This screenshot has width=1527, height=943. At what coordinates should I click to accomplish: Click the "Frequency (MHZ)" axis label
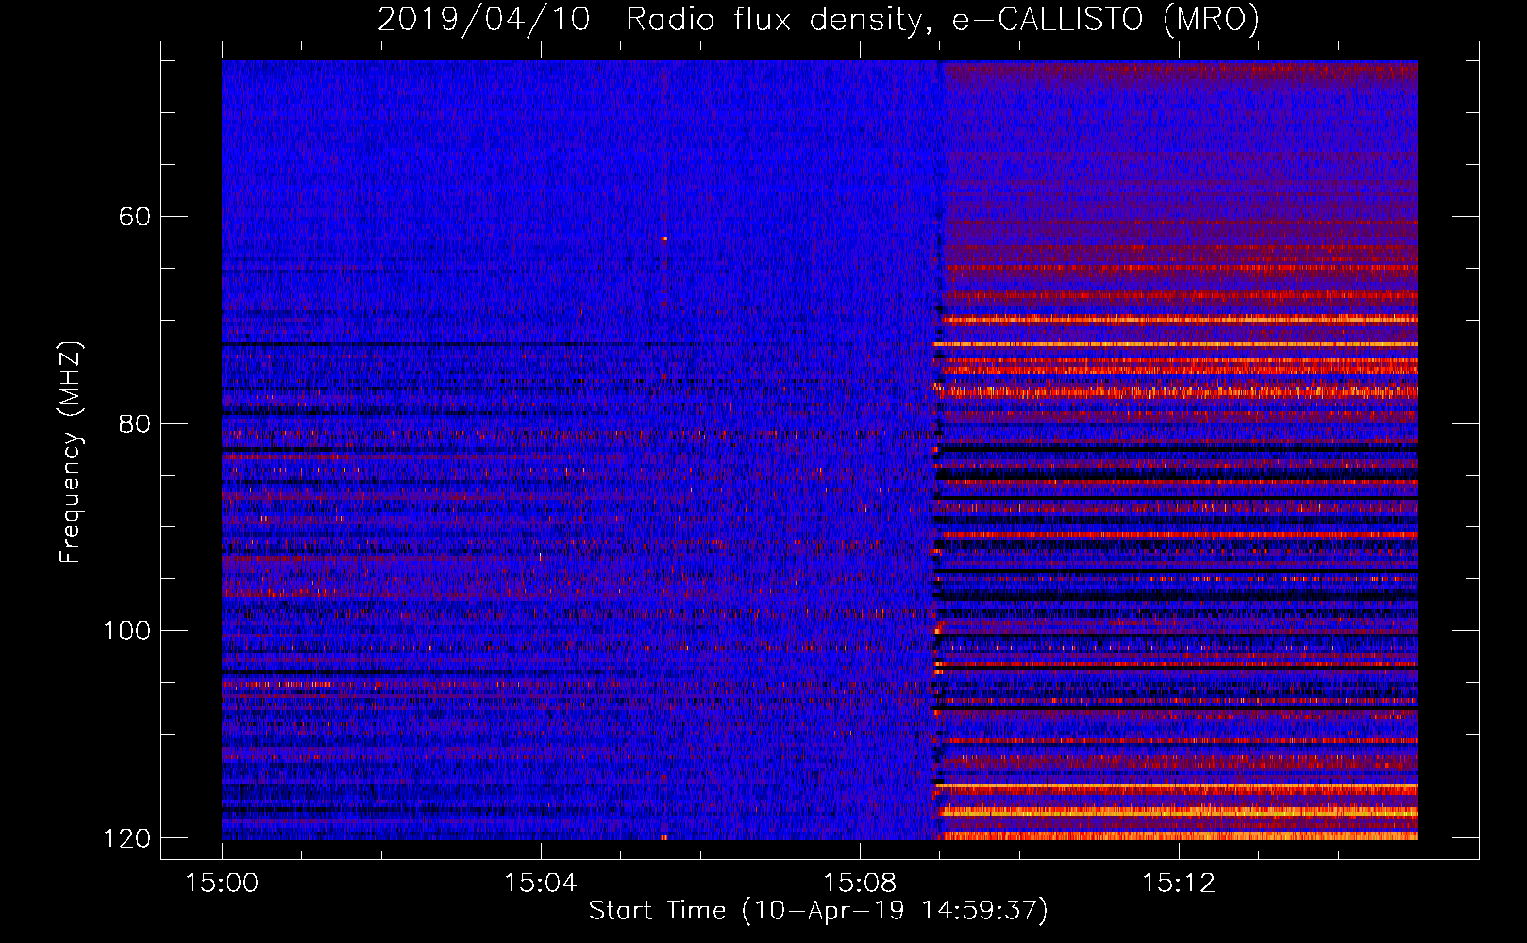coord(71,453)
